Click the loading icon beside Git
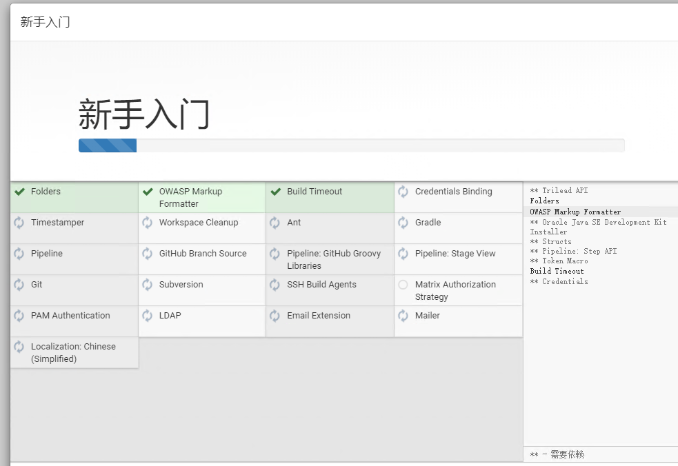 pos(19,285)
